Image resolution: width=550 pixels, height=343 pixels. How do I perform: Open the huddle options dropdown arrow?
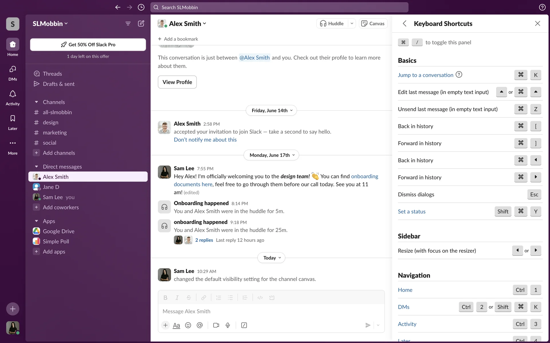click(352, 23)
